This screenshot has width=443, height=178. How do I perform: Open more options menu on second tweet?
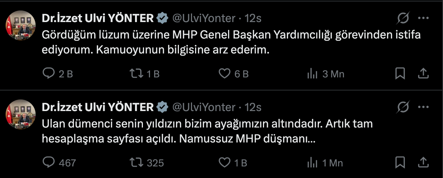[423, 107]
